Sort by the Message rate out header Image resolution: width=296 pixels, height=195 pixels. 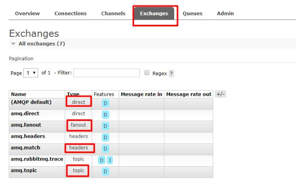[x=189, y=94]
